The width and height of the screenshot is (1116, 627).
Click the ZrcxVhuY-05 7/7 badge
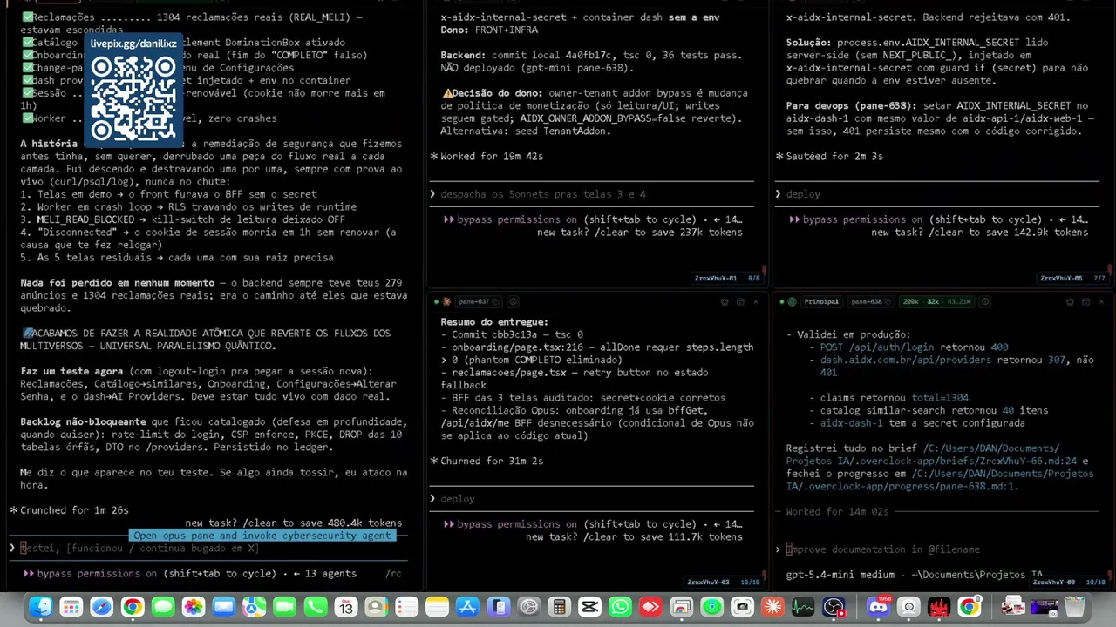click(x=1073, y=279)
